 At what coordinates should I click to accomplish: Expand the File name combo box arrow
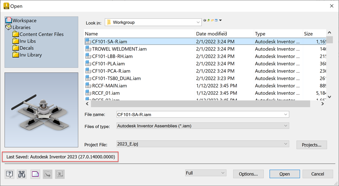point(286,115)
